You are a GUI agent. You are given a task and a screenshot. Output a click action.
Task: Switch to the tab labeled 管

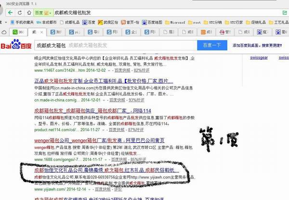click(x=225, y=32)
